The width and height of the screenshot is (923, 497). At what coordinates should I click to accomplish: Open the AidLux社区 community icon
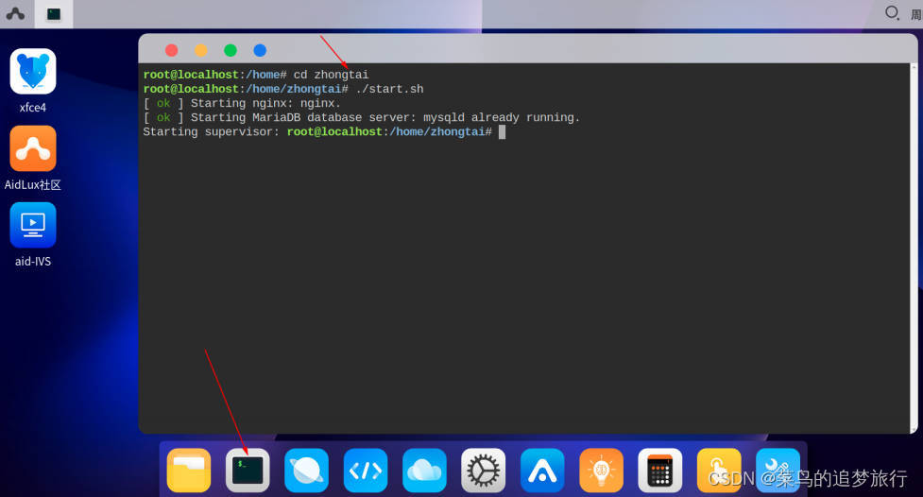(x=33, y=148)
